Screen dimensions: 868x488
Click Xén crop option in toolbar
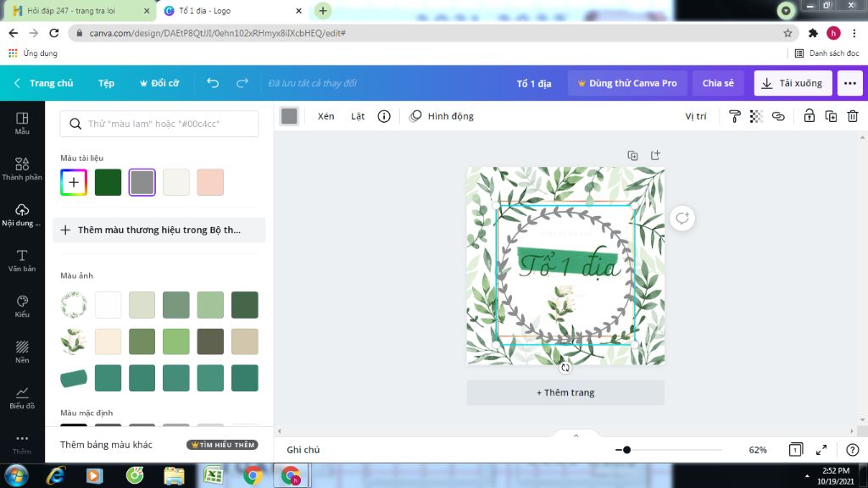click(326, 116)
